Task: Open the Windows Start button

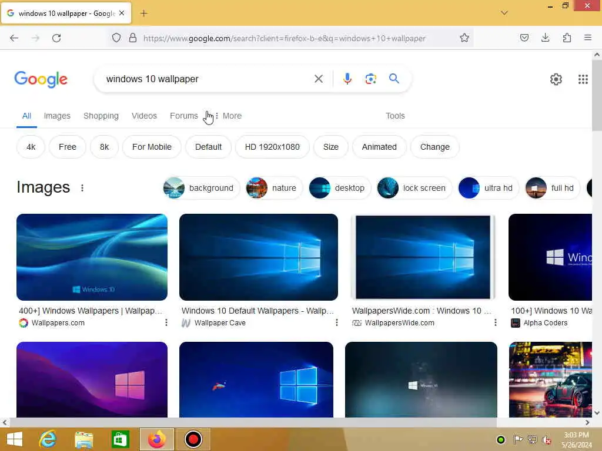Action: (15, 439)
